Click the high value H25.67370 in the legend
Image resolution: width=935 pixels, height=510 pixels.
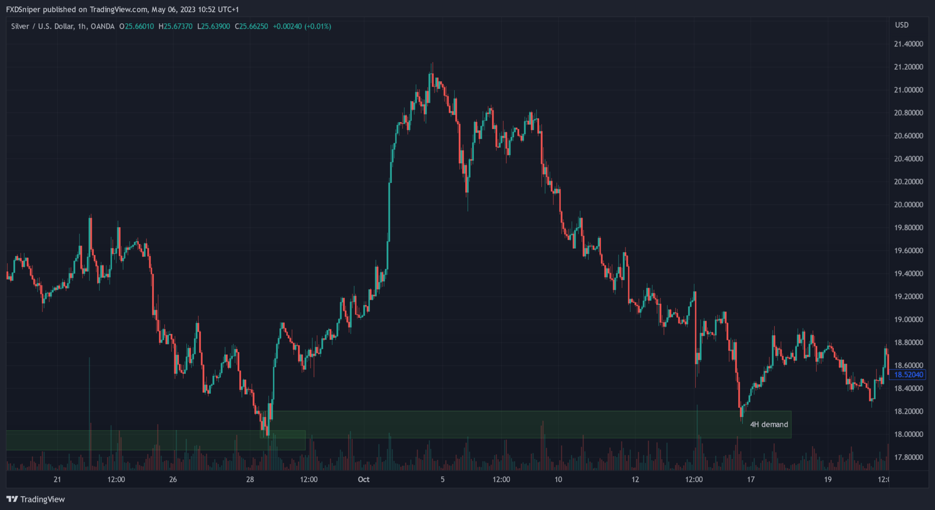175,26
